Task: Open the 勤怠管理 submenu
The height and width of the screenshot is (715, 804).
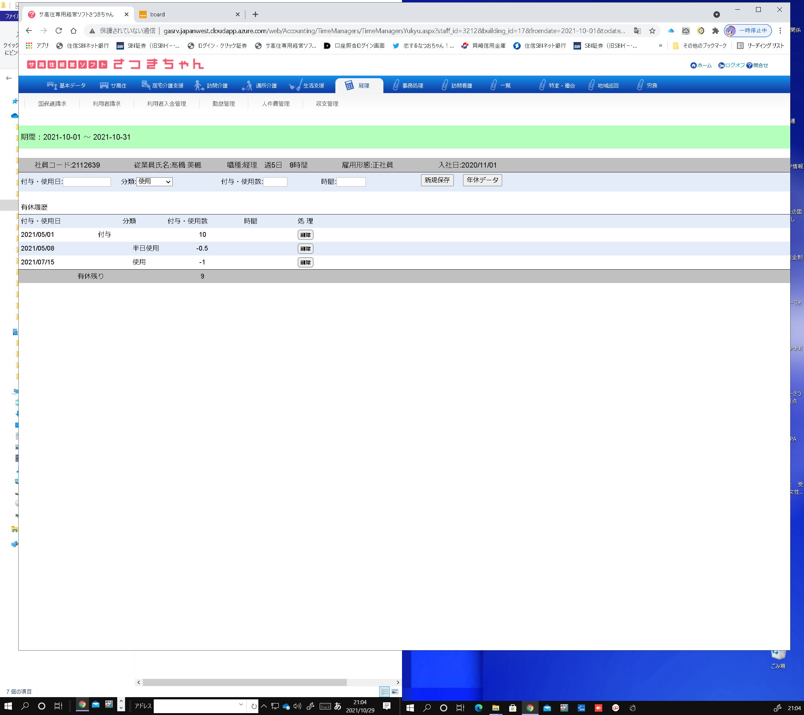Action: point(223,104)
